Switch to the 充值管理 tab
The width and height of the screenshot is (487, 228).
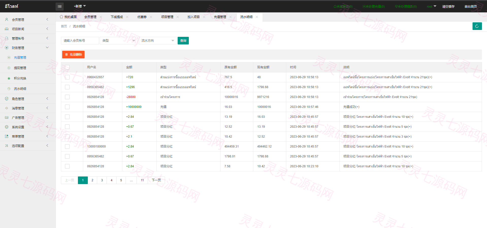(220, 17)
